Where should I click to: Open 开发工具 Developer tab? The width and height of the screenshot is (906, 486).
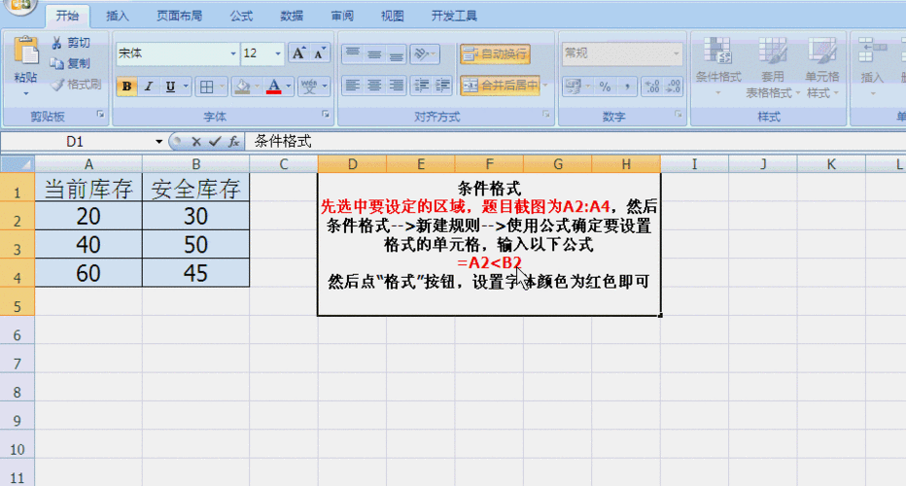[x=454, y=16]
